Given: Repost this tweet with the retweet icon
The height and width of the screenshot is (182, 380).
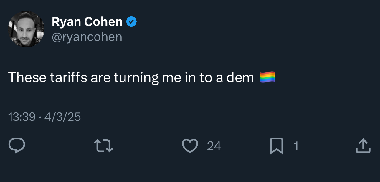Looking at the screenshot, I should [x=103, y=146].
